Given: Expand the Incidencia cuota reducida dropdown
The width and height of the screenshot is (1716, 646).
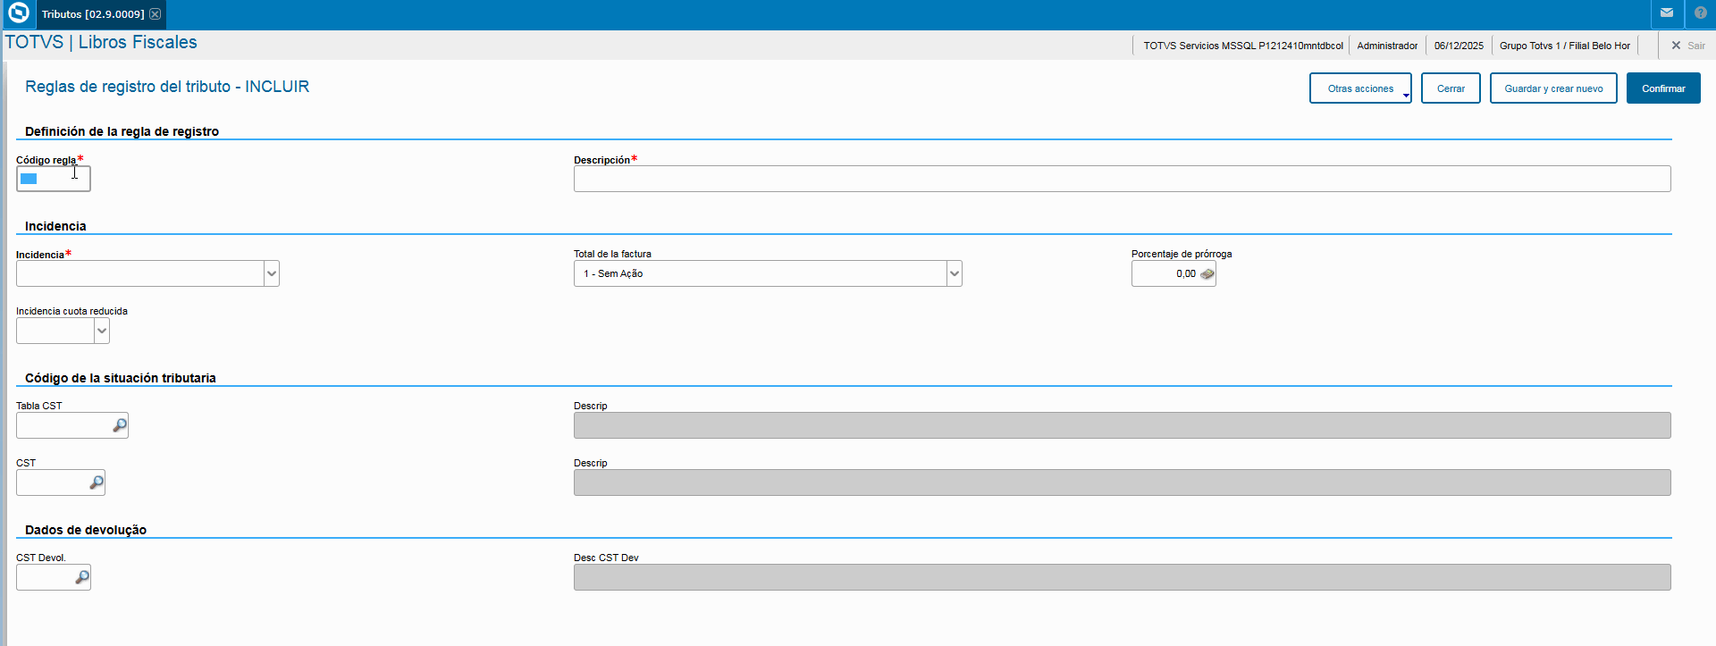Looking at the screenshot, I should [x=102, y=331].
